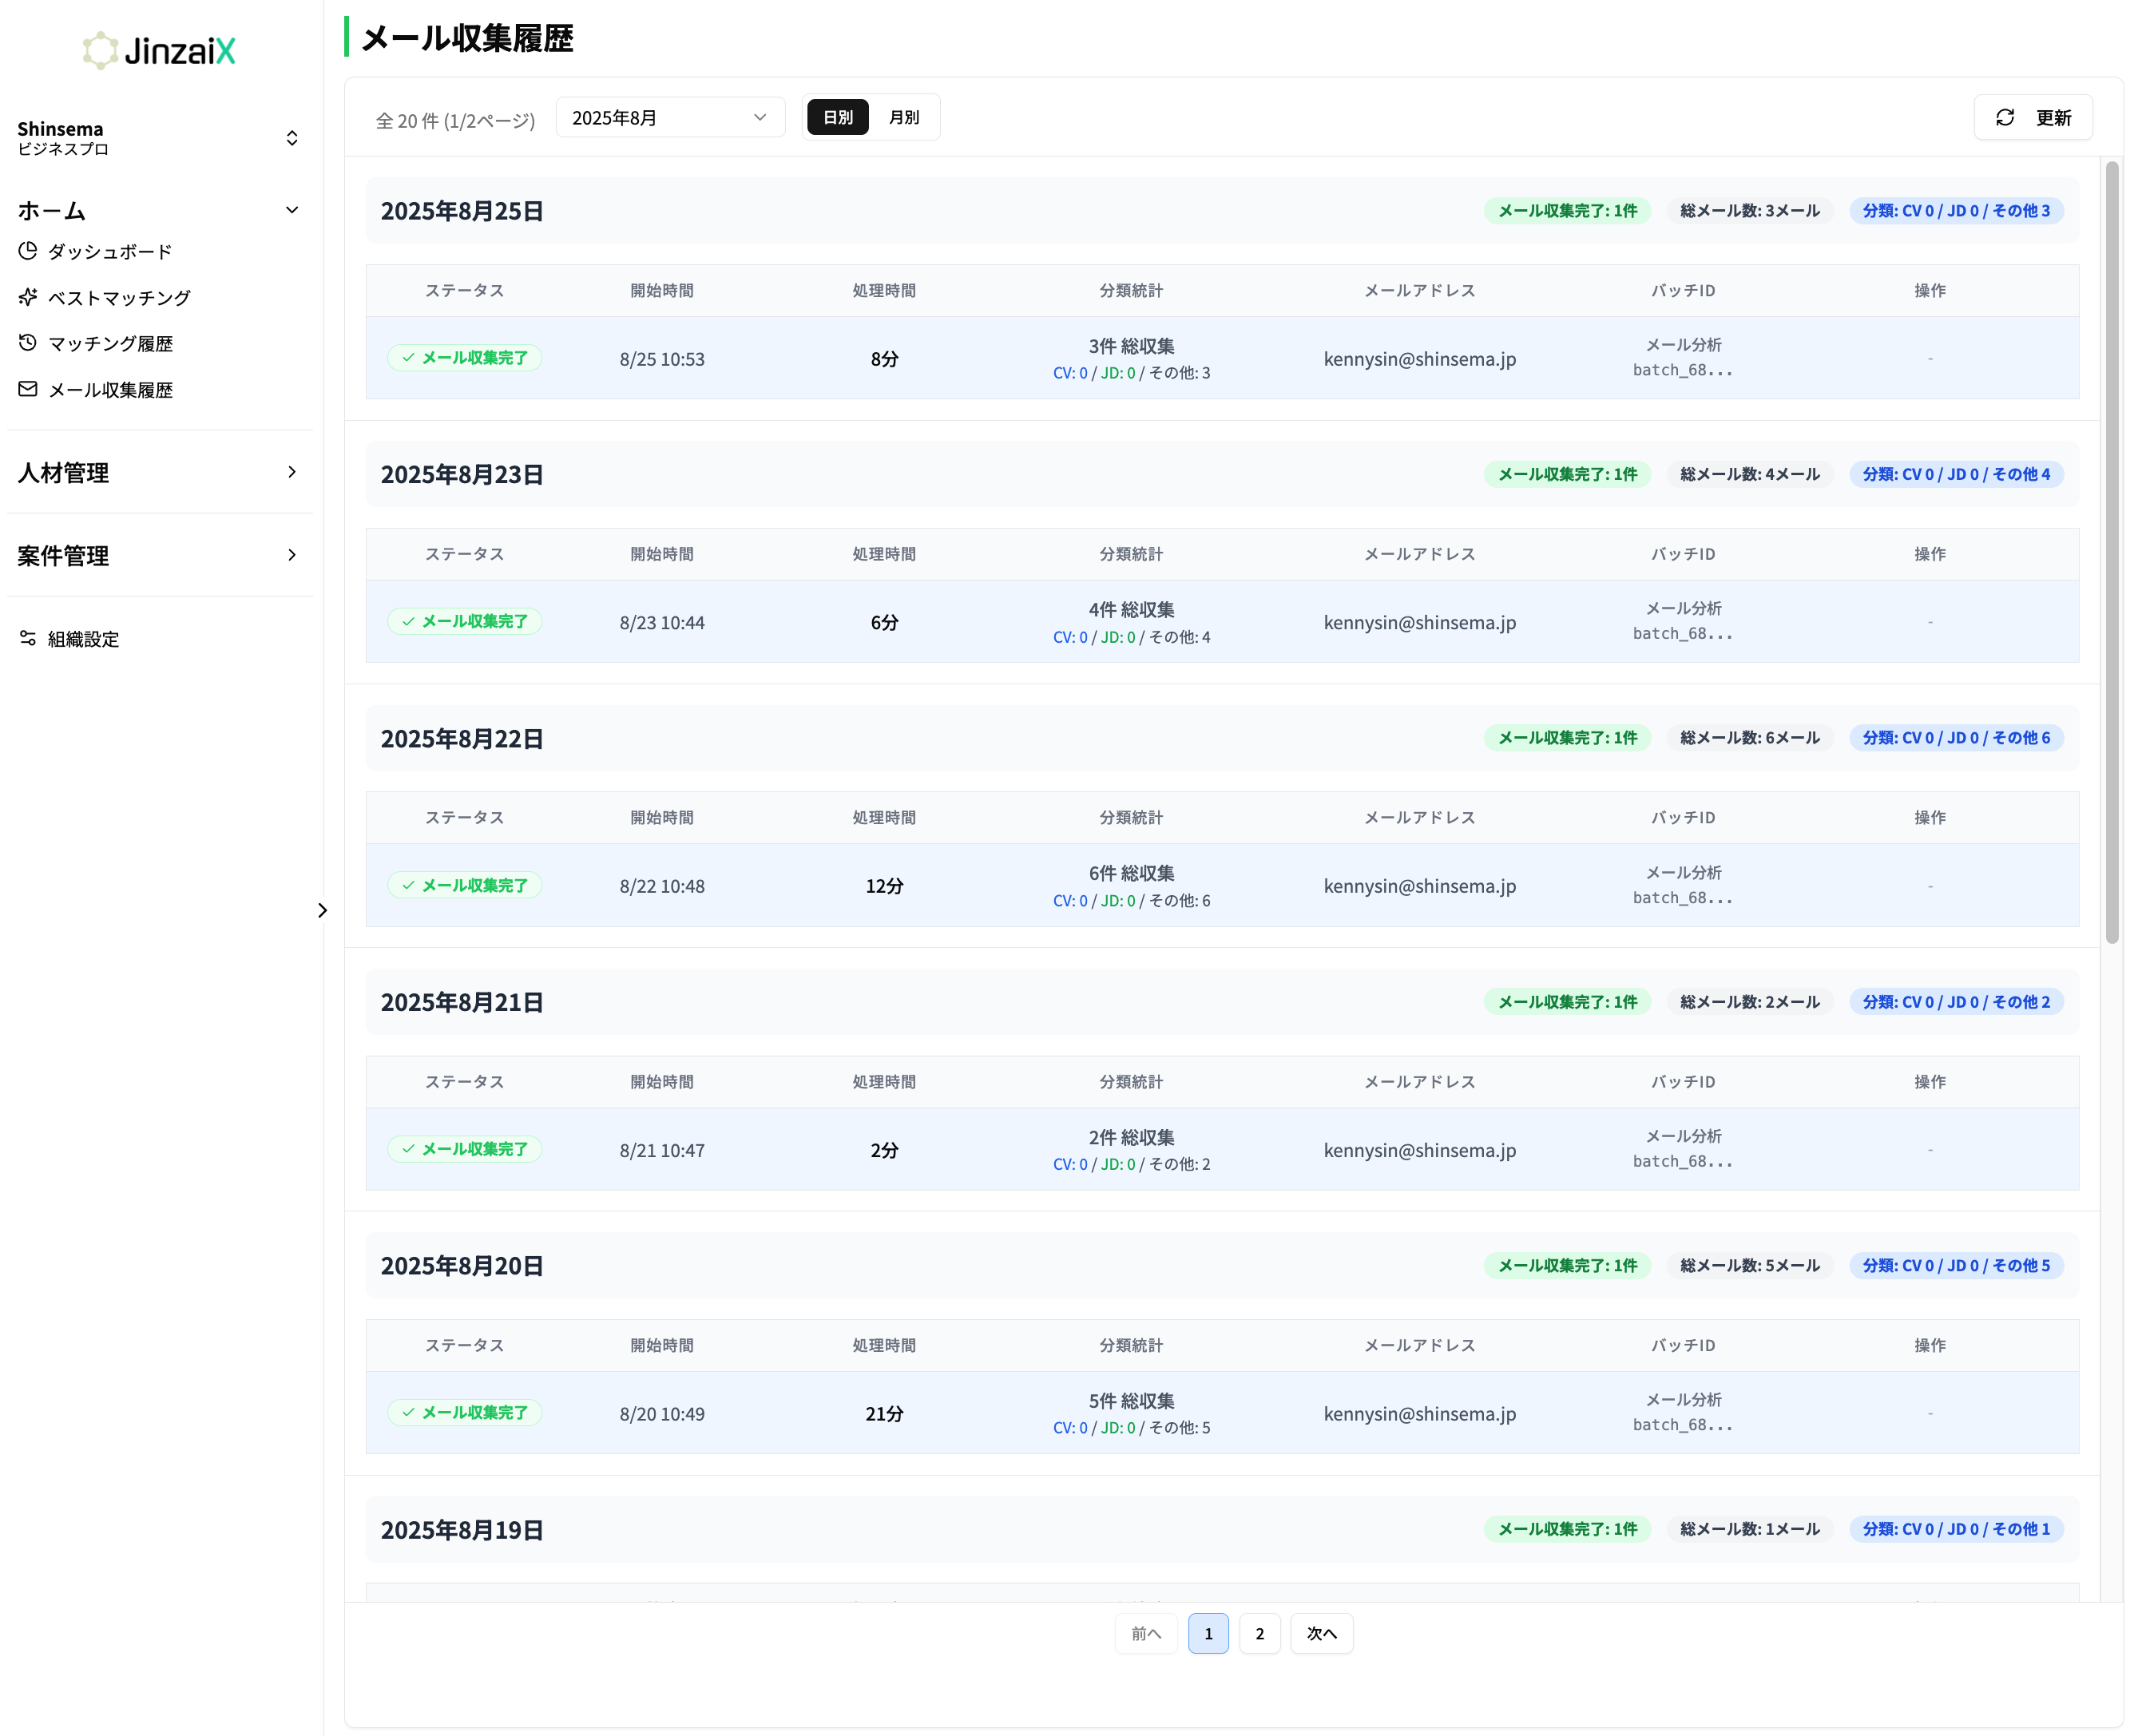Click the start time 8/25 10:53
The image size is (2142, 1736).
point(662,359)
